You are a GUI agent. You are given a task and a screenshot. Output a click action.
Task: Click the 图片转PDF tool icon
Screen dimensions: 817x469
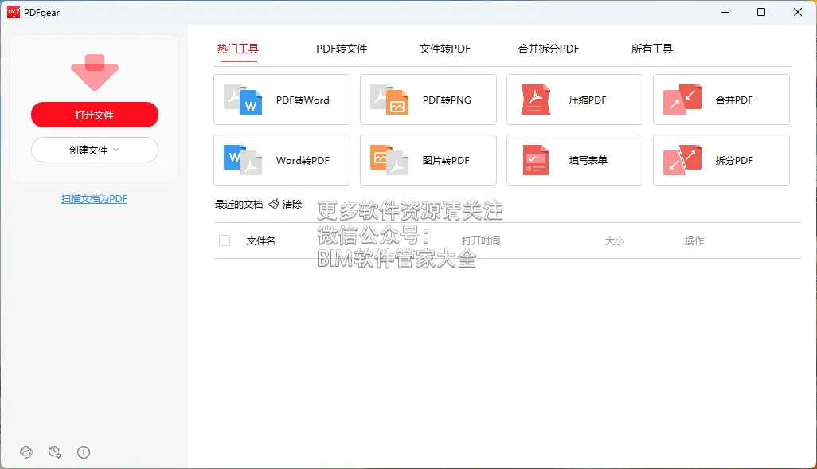(x=389, y=160)
